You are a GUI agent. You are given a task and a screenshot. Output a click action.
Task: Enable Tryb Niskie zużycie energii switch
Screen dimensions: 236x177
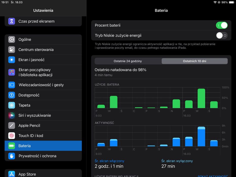[x=222, y=35]
